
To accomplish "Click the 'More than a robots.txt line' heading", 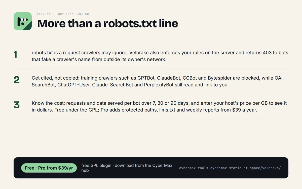I will tap(107, 23).
